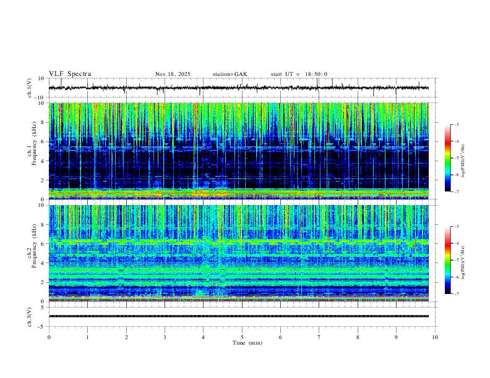Click time axis tick label "3"
Screen dimensions: 490x378
pos(165,337)
